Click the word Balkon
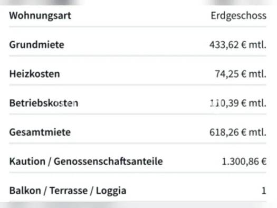Image resolution: width=277 pixels, height=208 pixels. pos(25,191)
